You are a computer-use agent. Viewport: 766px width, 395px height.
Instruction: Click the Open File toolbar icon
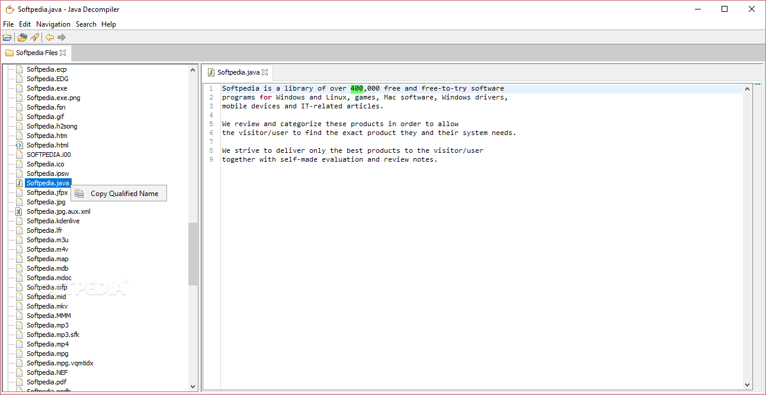(7, 37)
